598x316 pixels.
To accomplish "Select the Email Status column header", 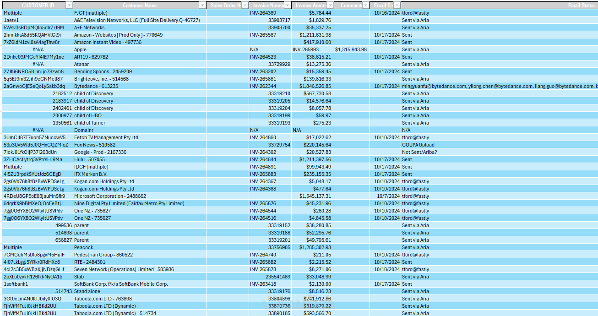I will [x=500, y=5].
